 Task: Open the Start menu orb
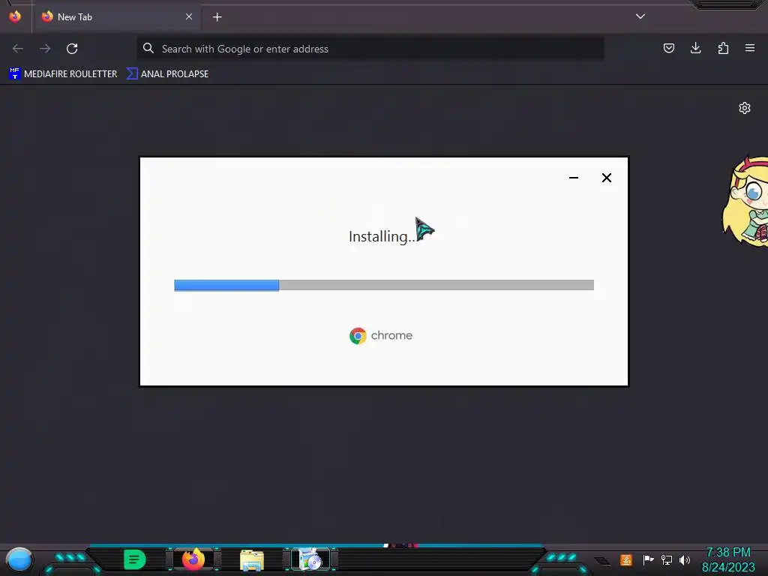tap(19, 559)
